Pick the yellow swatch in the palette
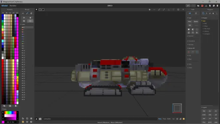 [3, 29]
